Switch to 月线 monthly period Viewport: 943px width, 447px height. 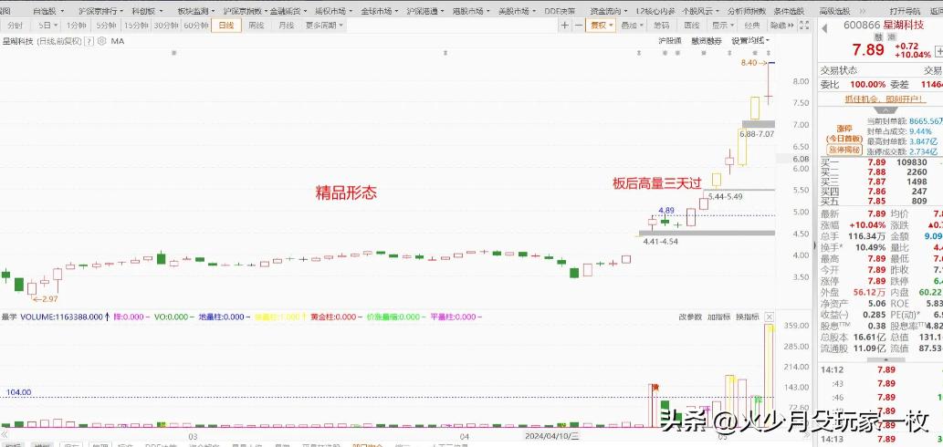(287, 26)
